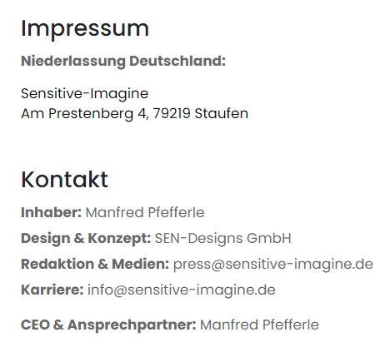This screenshot has height=347, width=390.
Task: Open the press@sensitive-imagine.de email link
Action: (273, 264)
